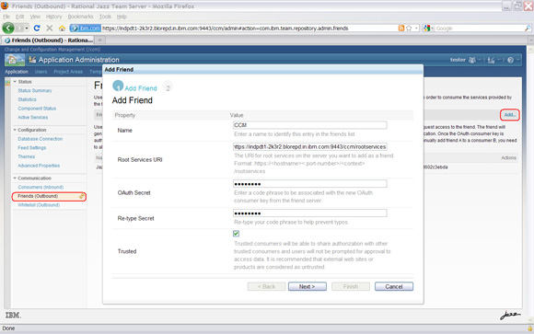The image size is (534, 334).
Task: Open the View menu
Action: [x=35, y=17]
